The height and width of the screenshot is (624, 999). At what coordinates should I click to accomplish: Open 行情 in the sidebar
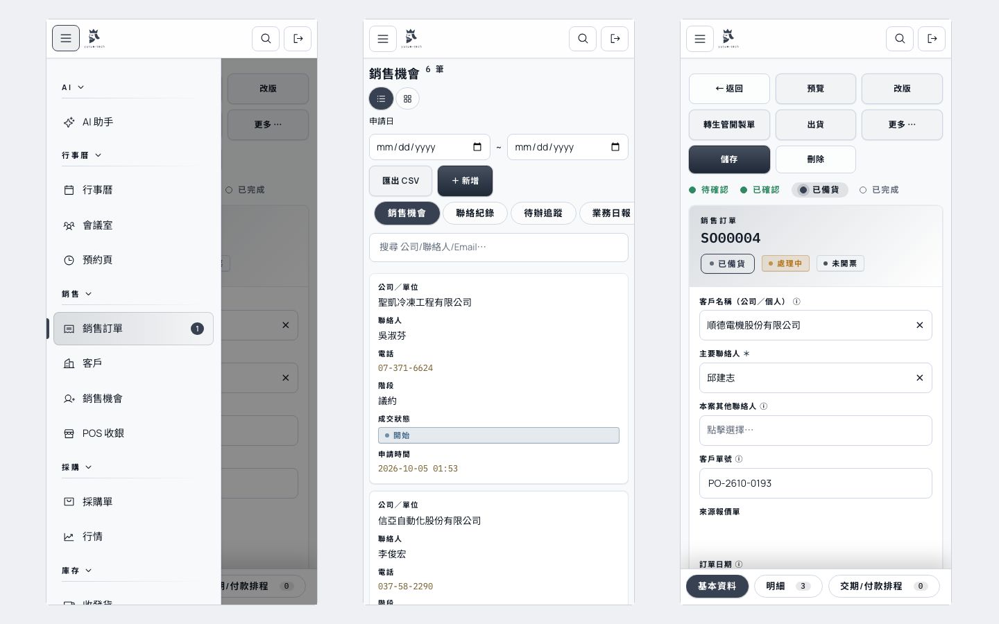point(133,537)
